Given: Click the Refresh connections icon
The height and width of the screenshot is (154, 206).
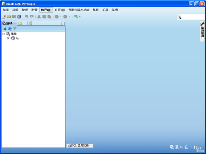Looking at the screenshot, I should click(x=10, y=28).
